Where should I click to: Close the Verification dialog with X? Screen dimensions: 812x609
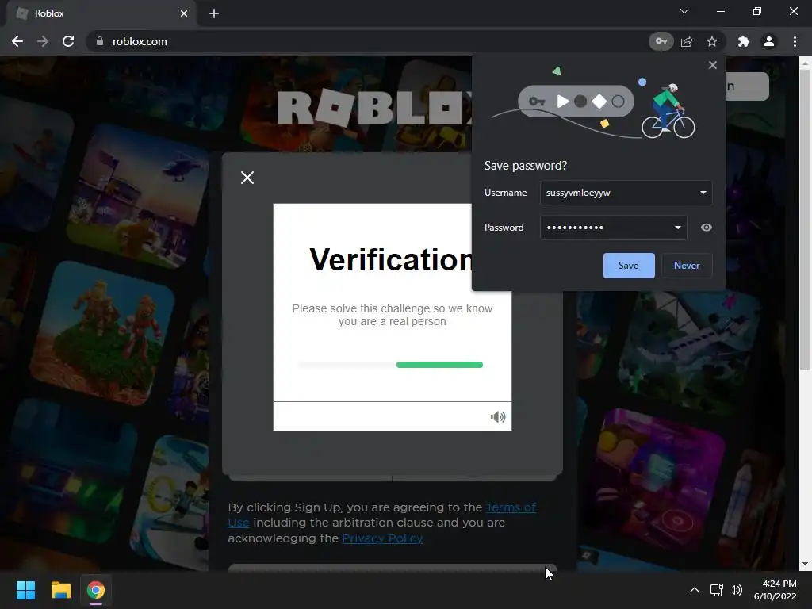pos(247,178)
